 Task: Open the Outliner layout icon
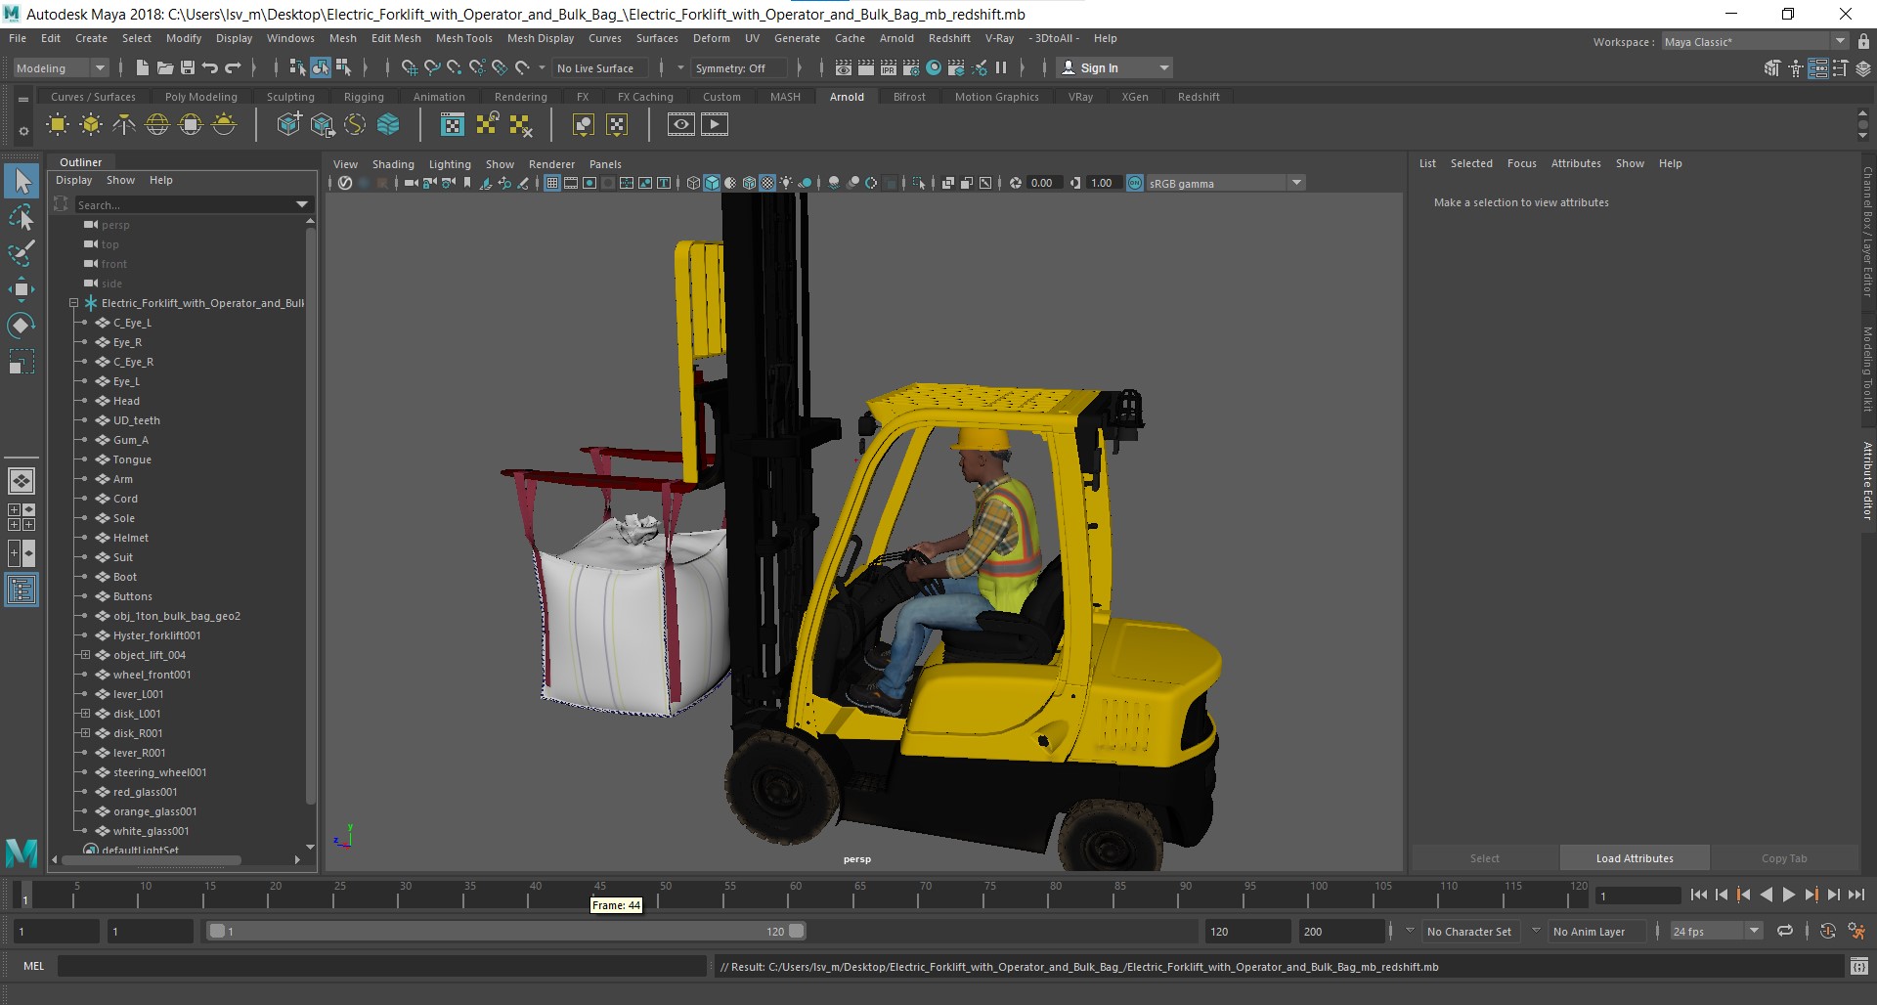pos(22,590)
